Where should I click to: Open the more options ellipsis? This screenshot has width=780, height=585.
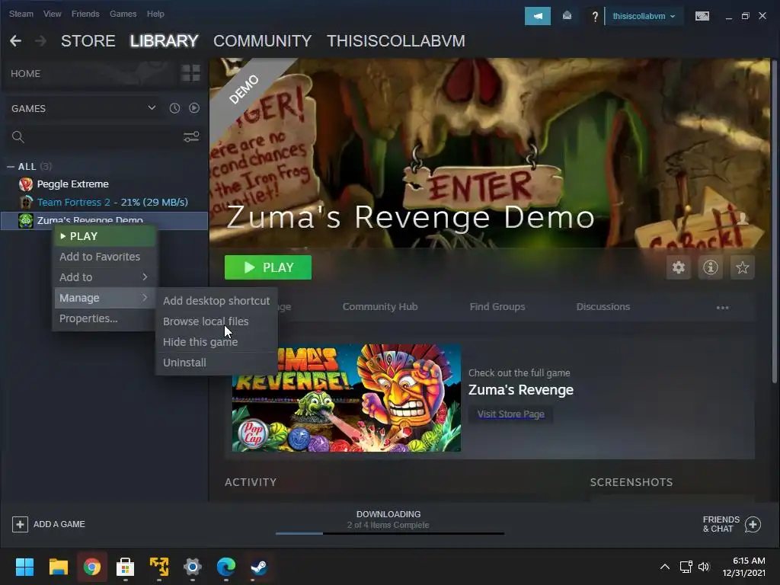(x=722, y=308)
